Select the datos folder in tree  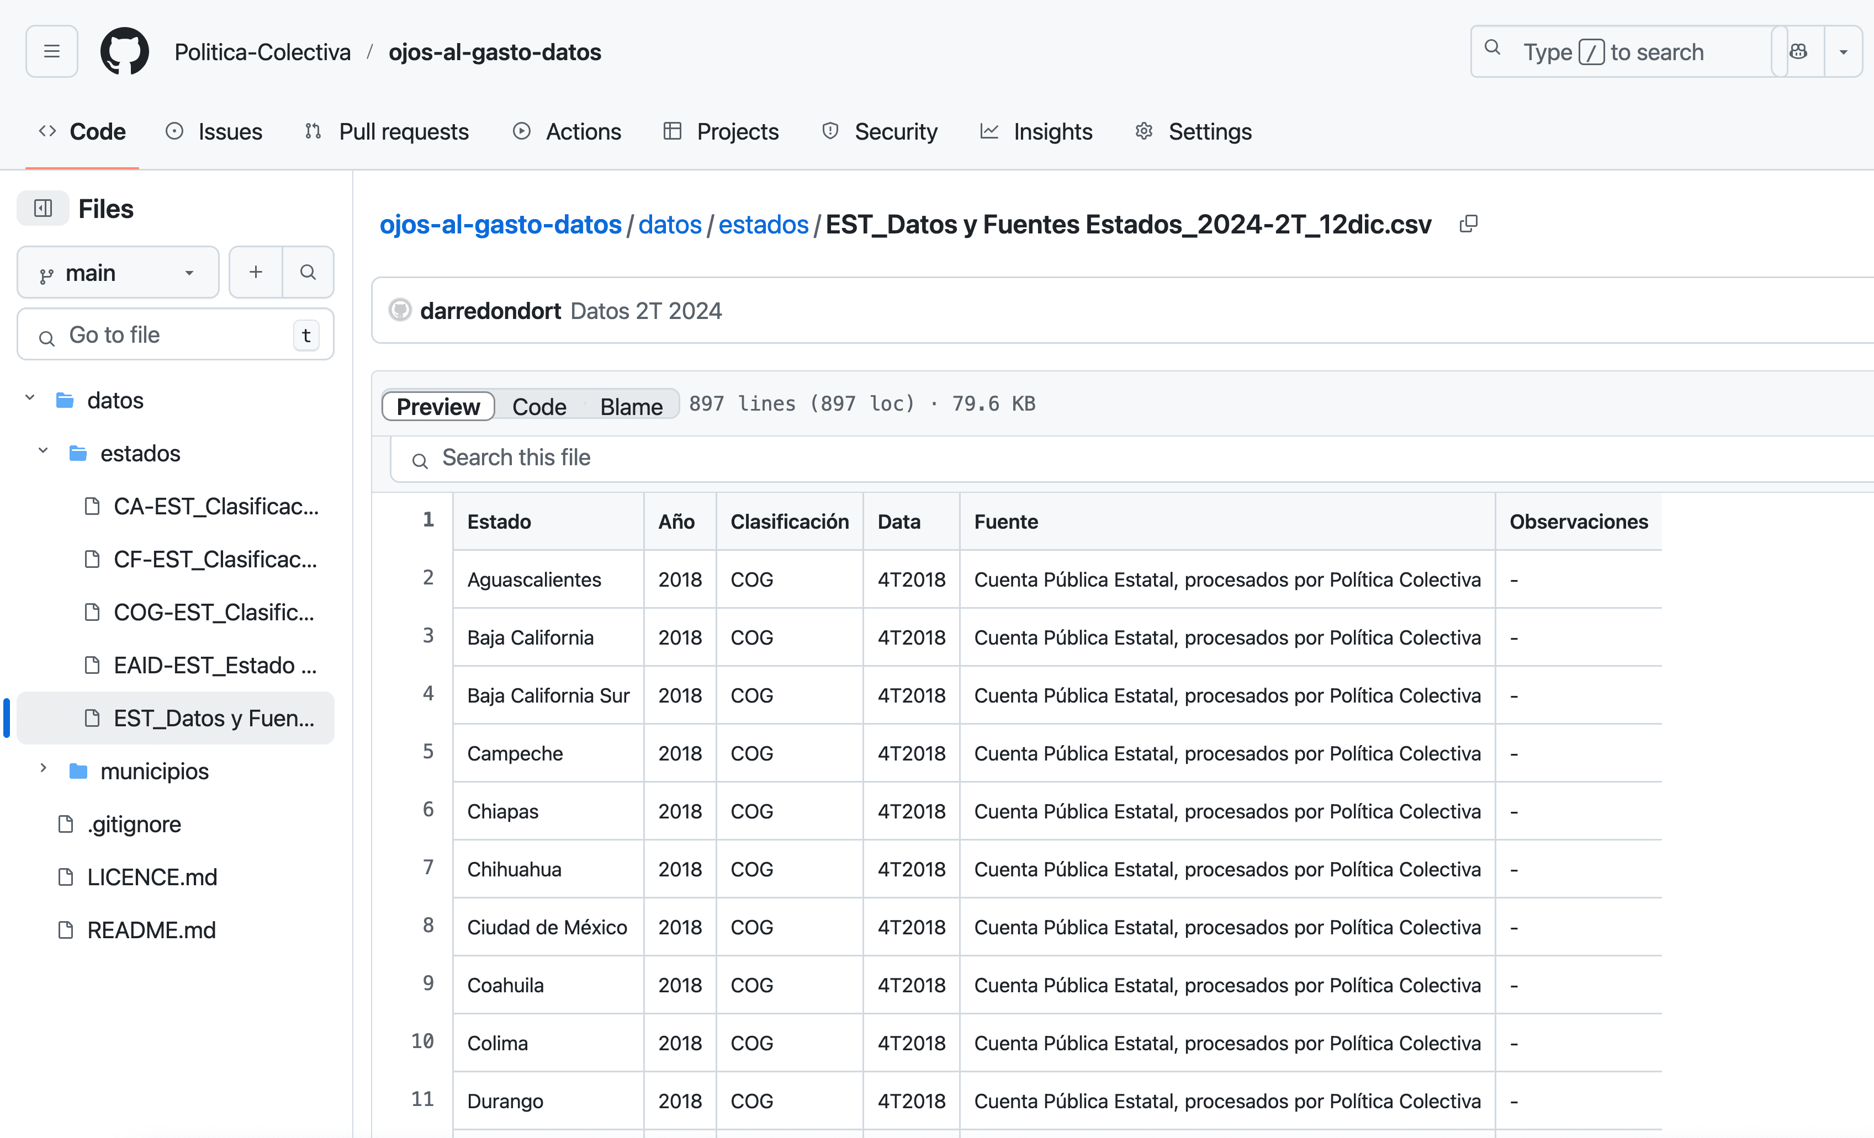115,400
